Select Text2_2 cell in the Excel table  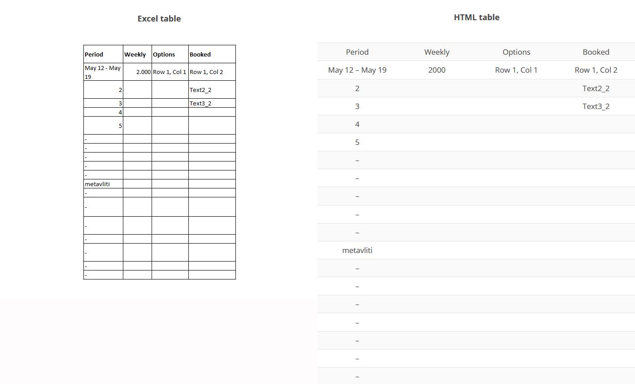pyautogui.click(x=212, y=90)
